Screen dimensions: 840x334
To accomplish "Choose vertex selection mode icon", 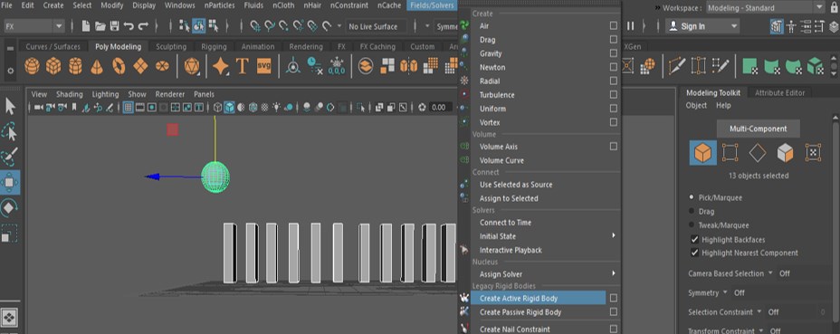I will [x=730, y=153].
